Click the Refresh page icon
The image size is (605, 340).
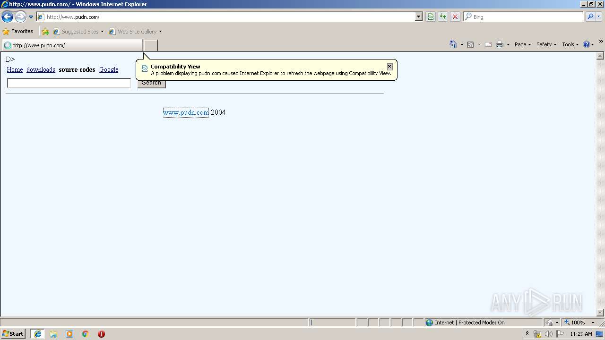(443, 17)
